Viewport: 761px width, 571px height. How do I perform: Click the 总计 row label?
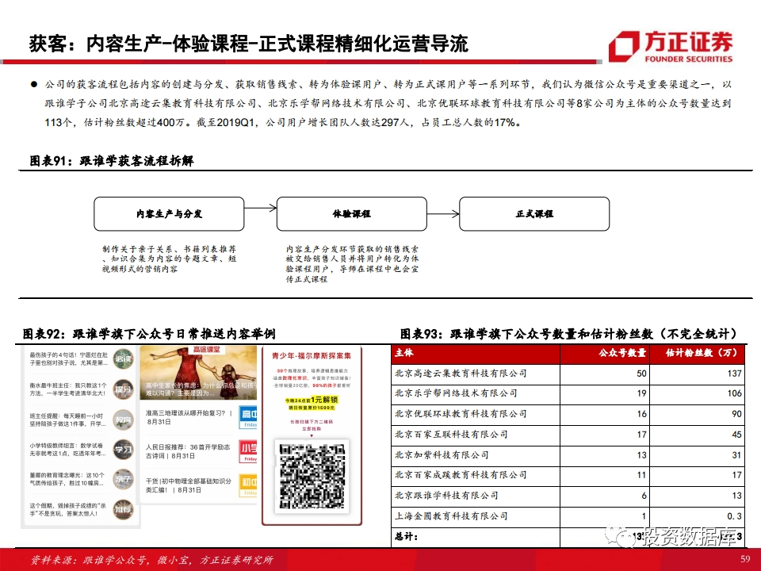406,537
